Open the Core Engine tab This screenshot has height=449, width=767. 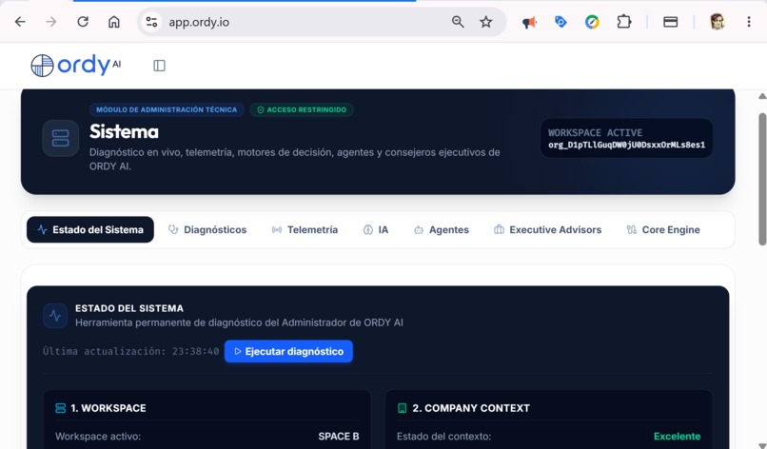click(x=663, y=229)
